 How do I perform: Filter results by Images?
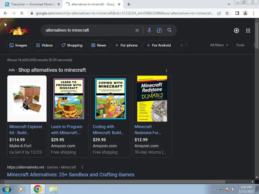click(x=18, y=45)
